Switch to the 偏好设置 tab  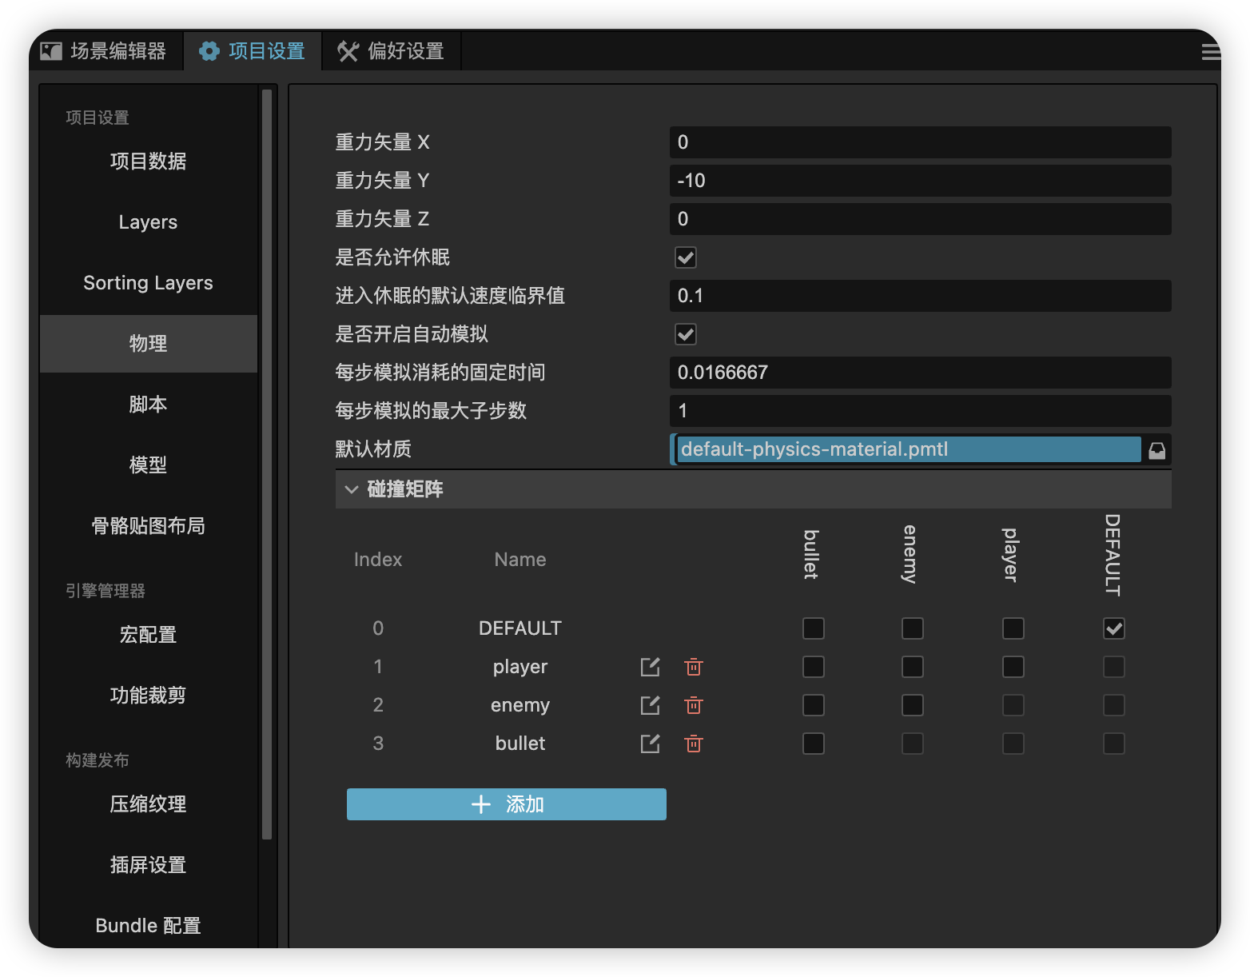point(391,51)
